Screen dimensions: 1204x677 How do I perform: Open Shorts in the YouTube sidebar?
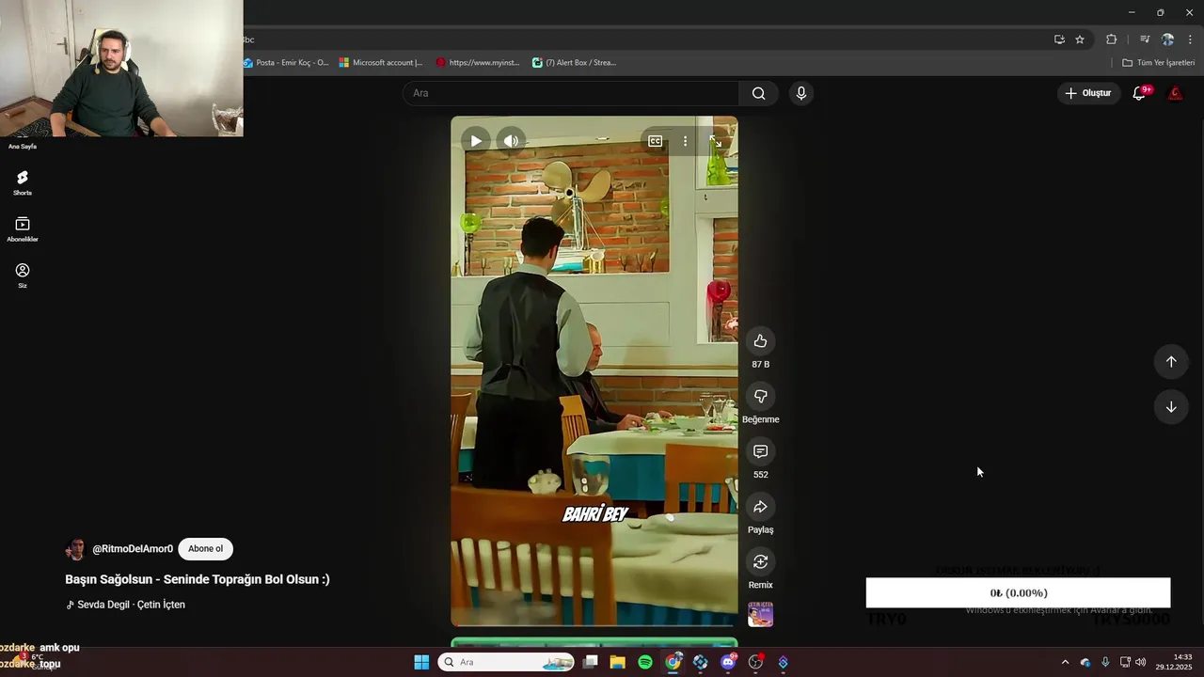tap(23, 183)
